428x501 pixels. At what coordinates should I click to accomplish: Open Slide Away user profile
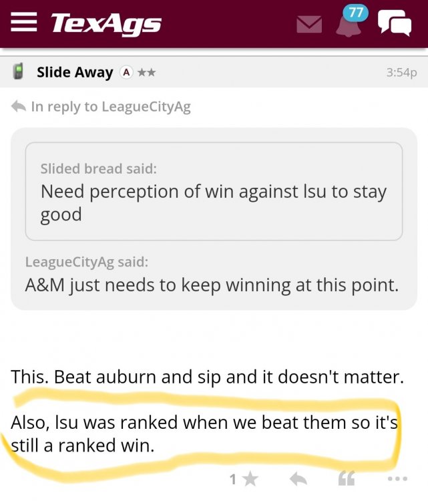coord(74,72)
